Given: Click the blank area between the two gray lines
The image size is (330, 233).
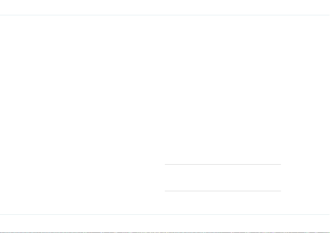Looking at the screenshot, I should coord(223,178).
